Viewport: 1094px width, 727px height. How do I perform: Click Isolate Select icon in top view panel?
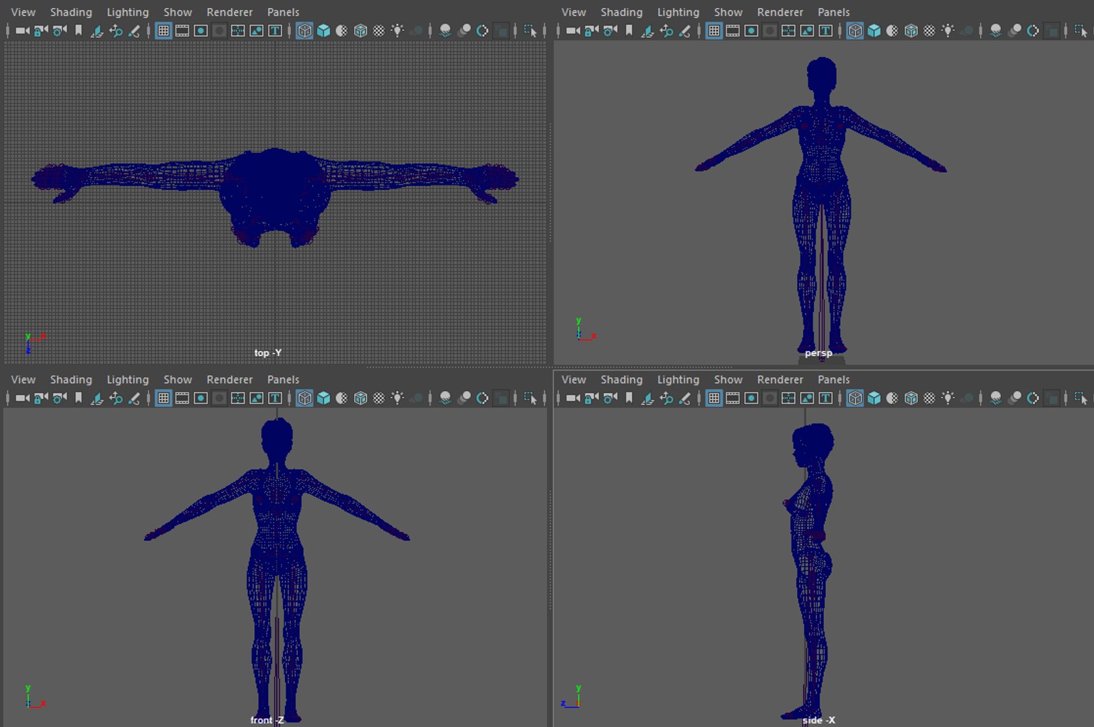[530, 31]
